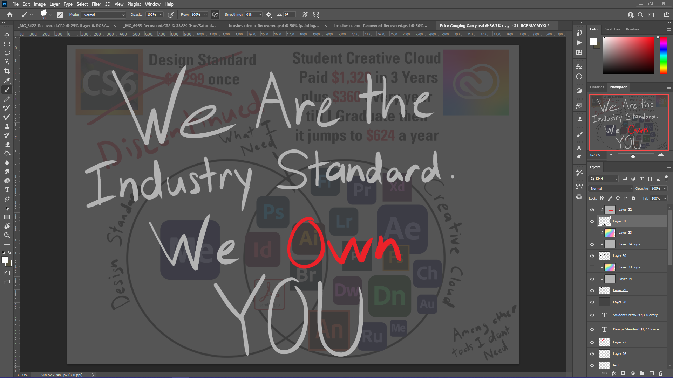This screenshot has width=673, height=378.
Task: Click the Home icon in options bar
Action: coord(10,15)
